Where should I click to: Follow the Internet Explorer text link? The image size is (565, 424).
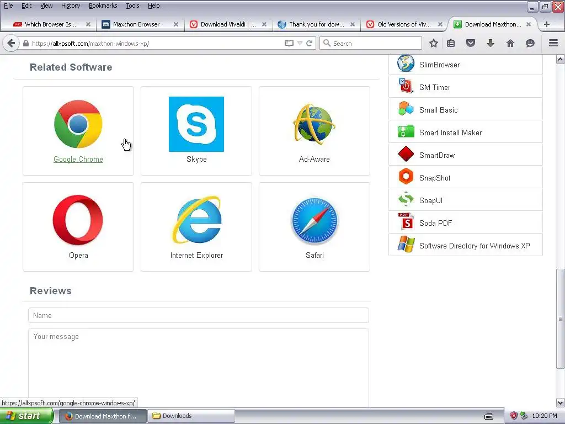(196, 255)
